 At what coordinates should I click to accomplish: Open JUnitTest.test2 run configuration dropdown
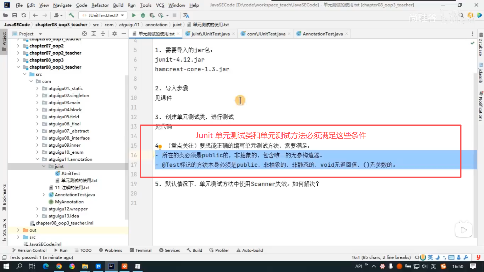103,15
